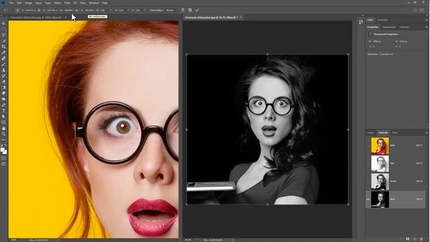Open the Window menu
This screenshot has width=430, height=242.
pyautogui.click(x=93, y=3)
